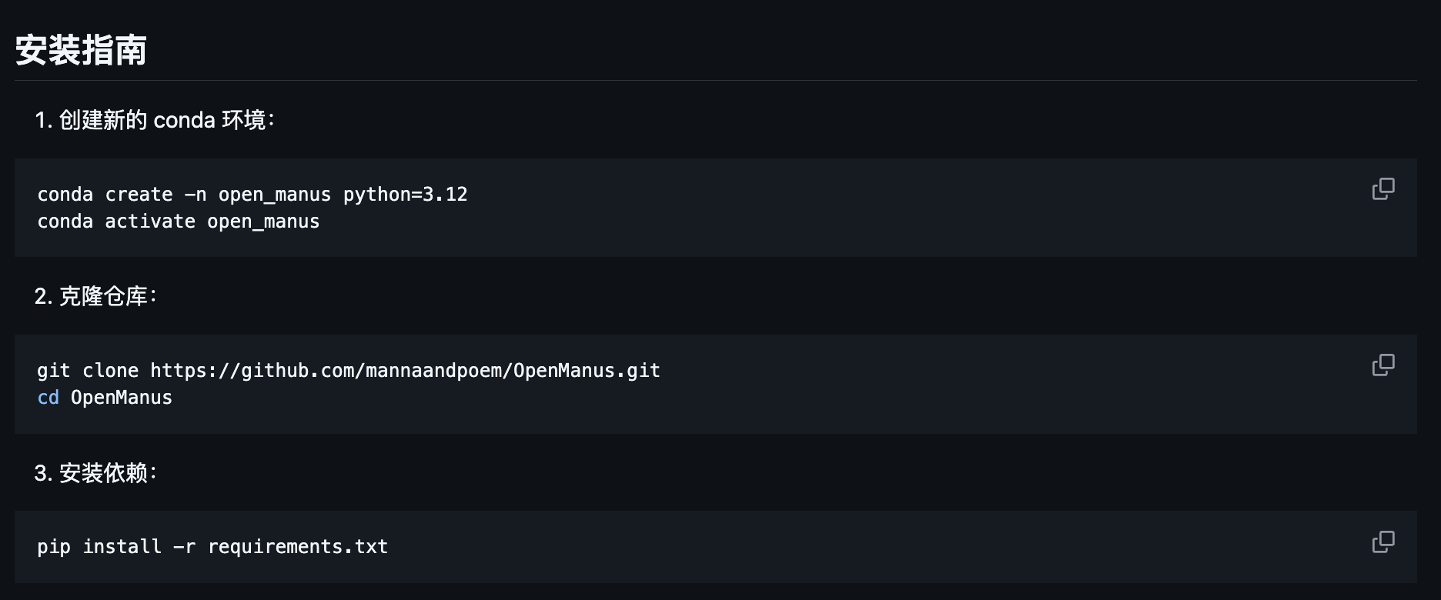Image resolution: width=1441 pixels, height=600 pixels.
Task: Click 'open_manus' in the conda activate line
Action: tap(263, 222)
